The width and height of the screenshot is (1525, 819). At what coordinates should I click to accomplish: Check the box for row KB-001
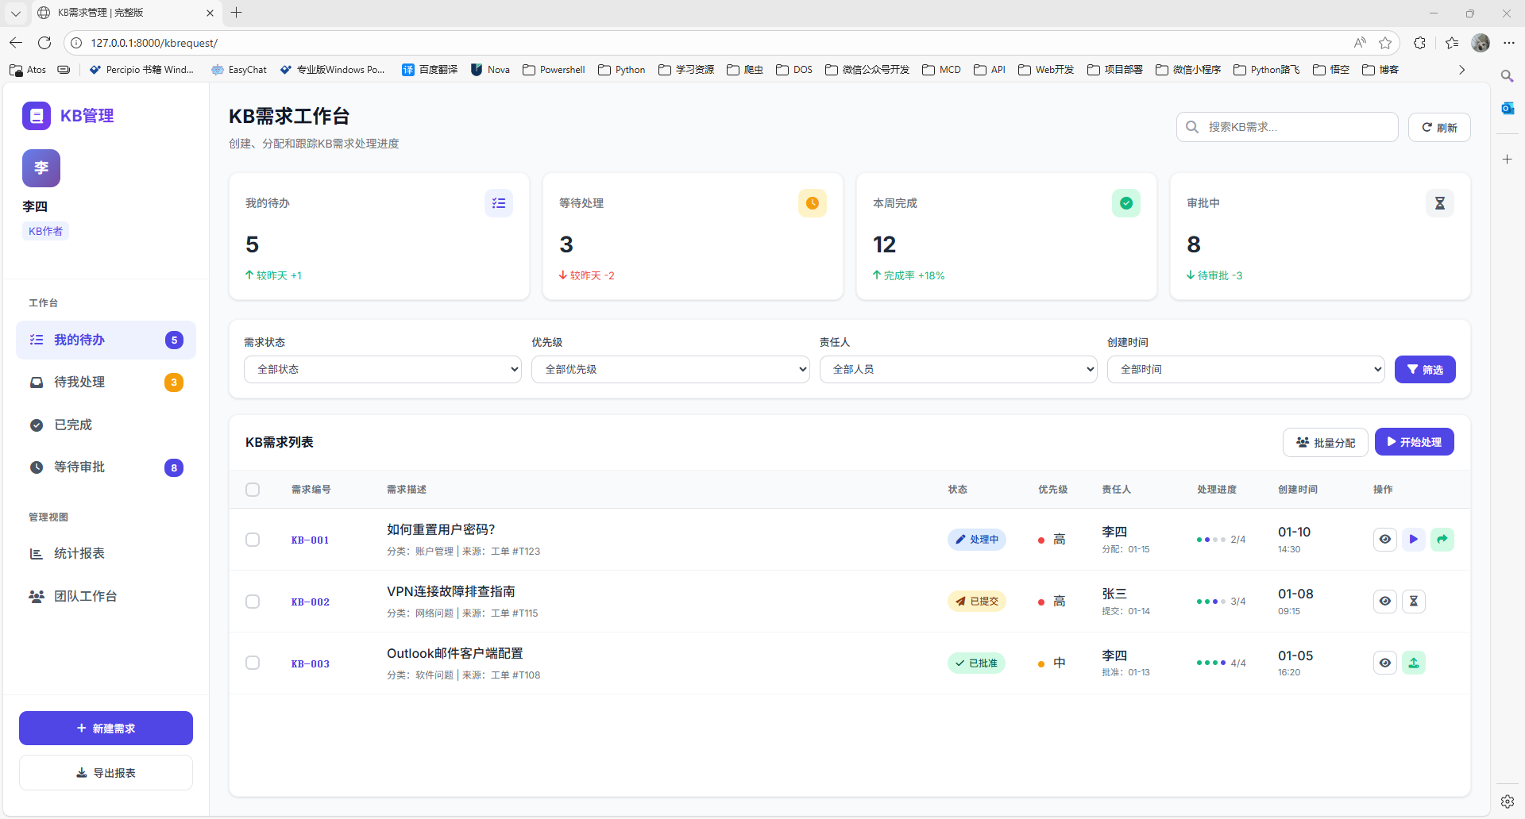pyautogui.click(x=253, y=540)
